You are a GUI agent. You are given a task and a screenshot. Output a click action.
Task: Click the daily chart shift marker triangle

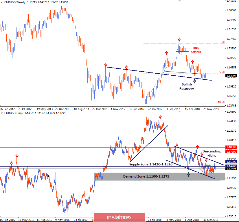180,112
